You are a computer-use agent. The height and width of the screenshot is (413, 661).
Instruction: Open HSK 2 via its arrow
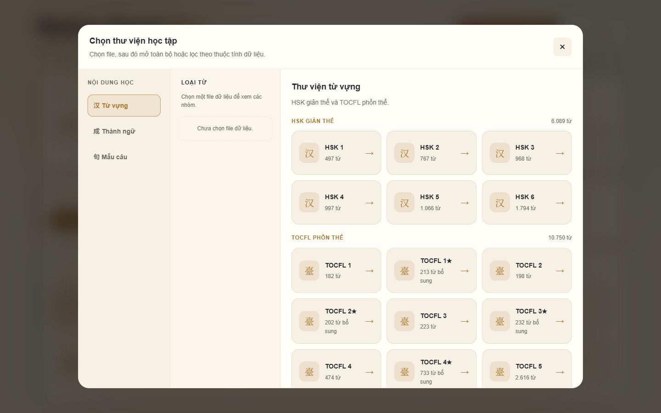point(465,153)
